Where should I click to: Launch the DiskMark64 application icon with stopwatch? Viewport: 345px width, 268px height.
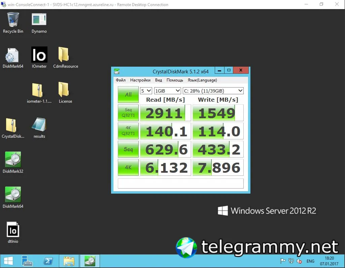[x=13, y=198]
